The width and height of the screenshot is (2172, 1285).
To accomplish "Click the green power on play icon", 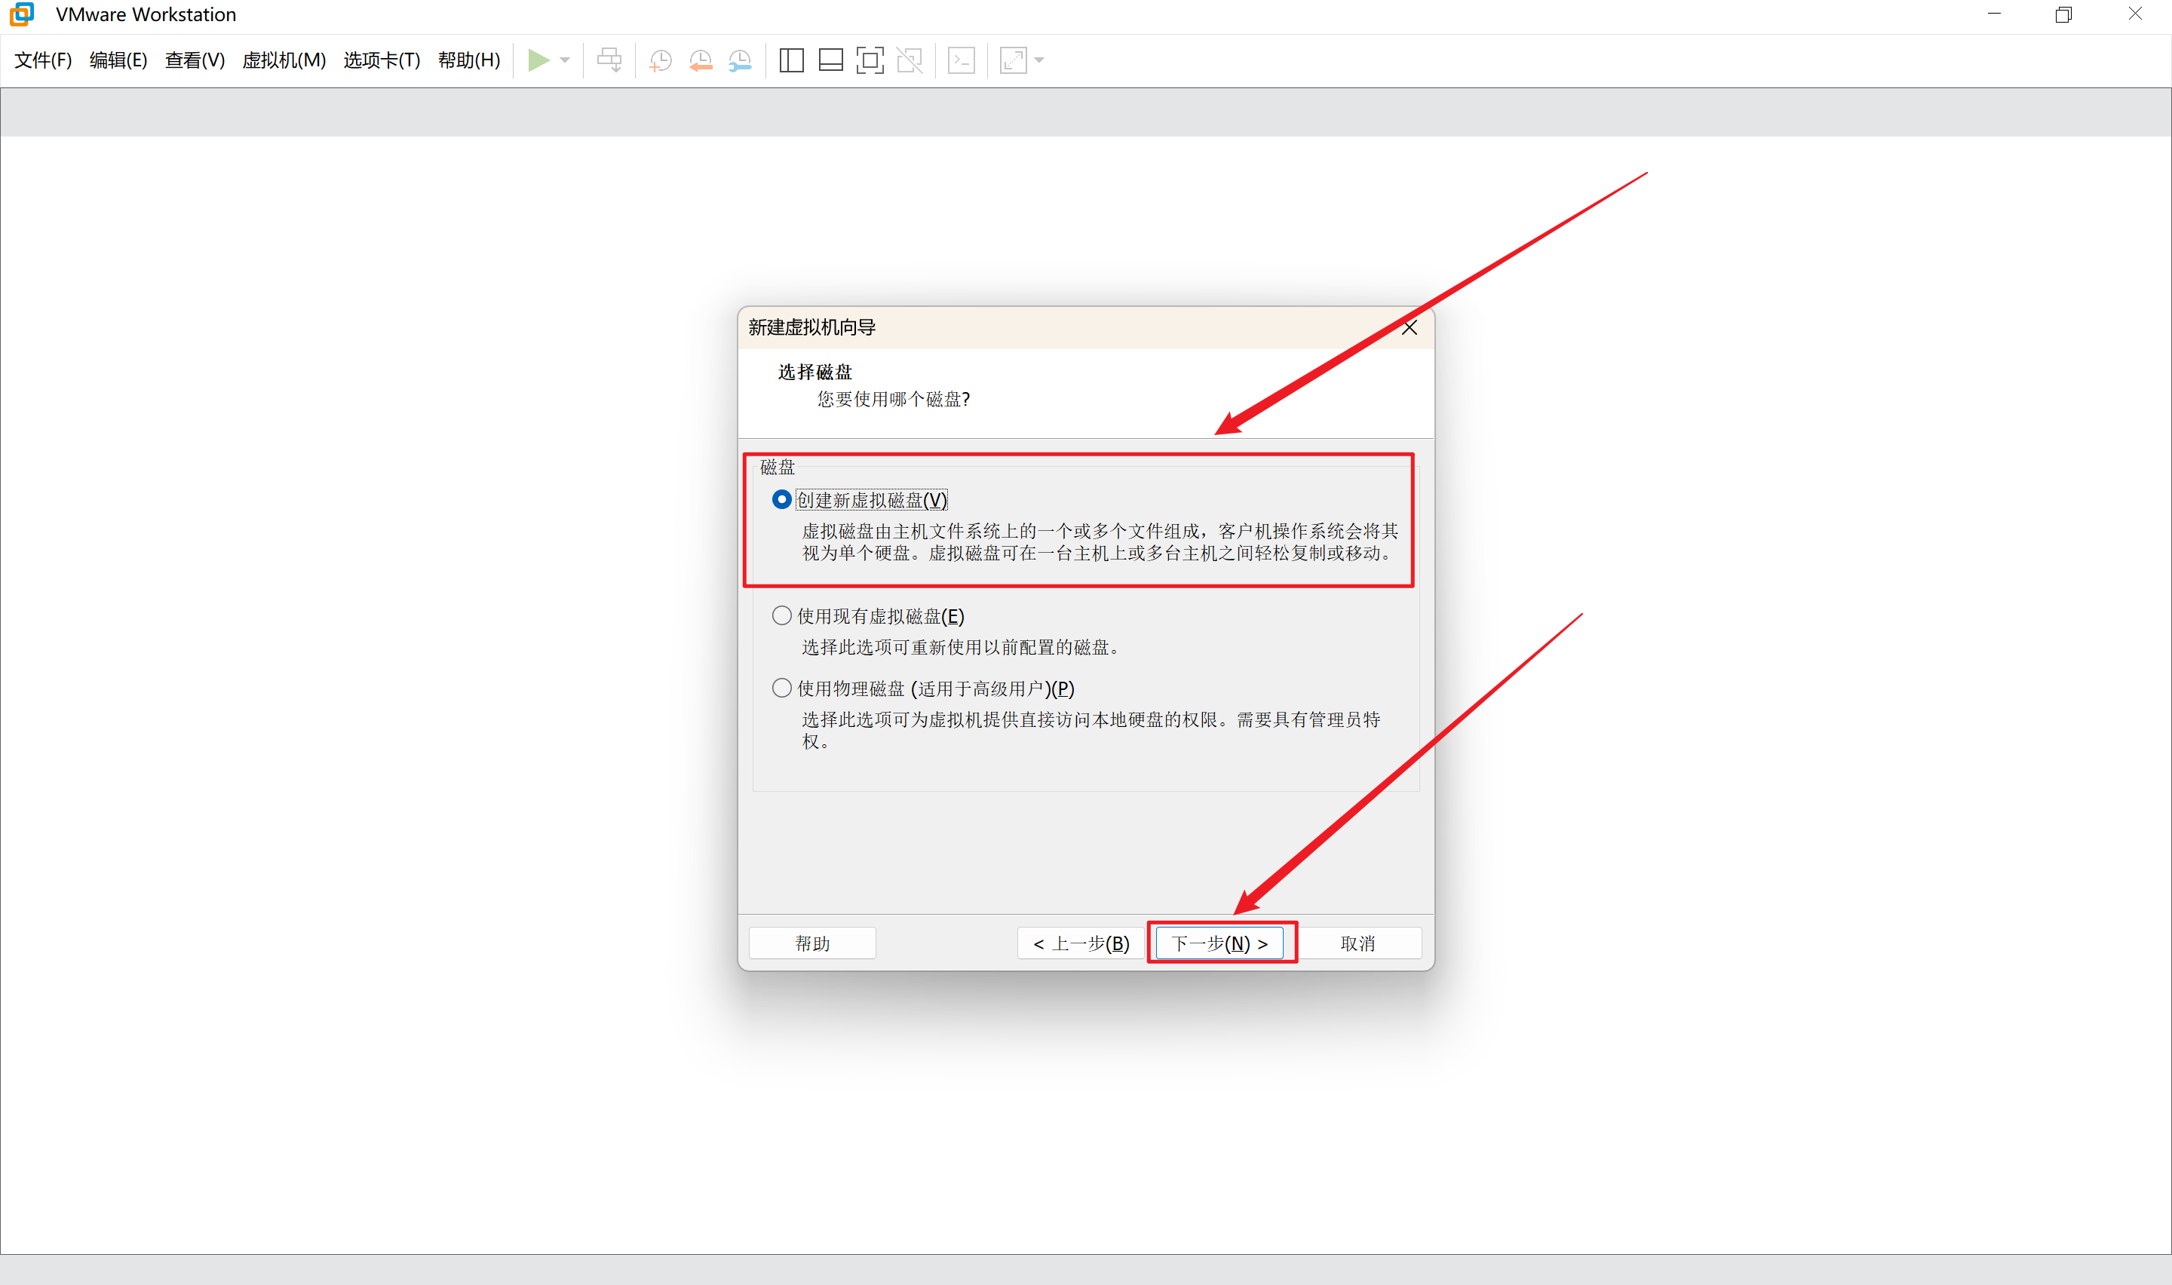I will [538, 60].
